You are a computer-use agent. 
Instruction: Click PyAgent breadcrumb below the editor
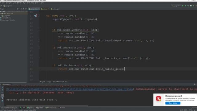tap(42, 82)
